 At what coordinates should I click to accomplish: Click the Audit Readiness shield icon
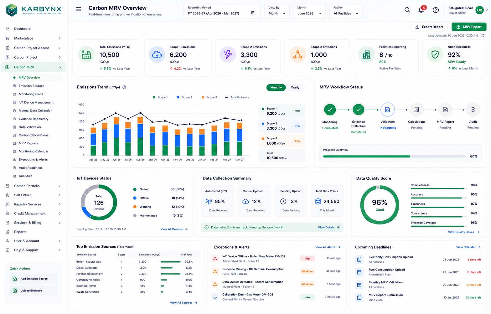pos(435,54)
